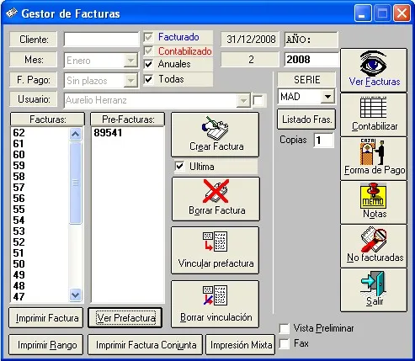This screenshot has height=361, width=415.
Task: Click the 31/12/2008 date field
Action: (x=250, y=40)
